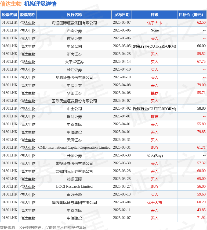Click the date 2025-03-13

click(x=122, y=194)
